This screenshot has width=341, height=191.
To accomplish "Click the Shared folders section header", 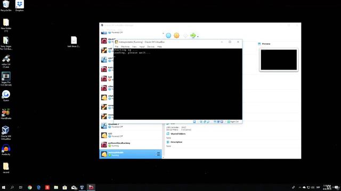I will pyautogui.click(x=178, y=134).
